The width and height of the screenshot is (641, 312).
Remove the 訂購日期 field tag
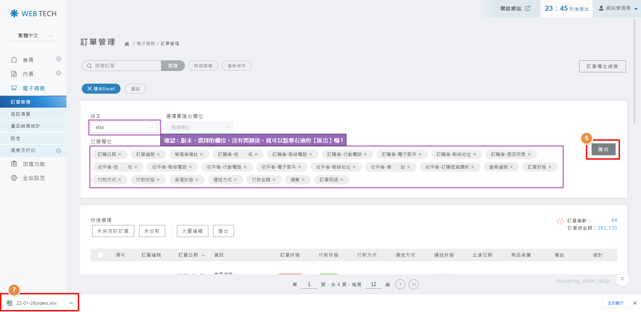coord(120,154)
